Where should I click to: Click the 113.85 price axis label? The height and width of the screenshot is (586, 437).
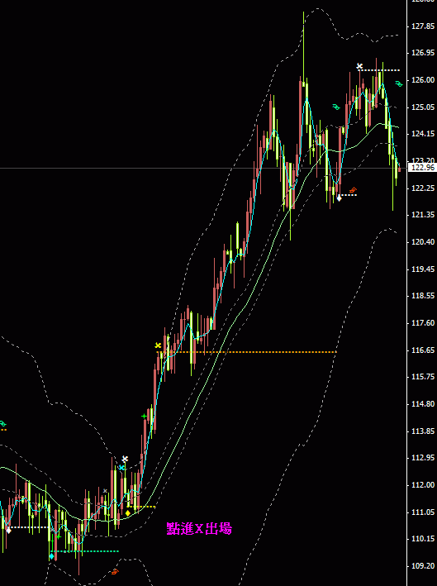[423, 431]
